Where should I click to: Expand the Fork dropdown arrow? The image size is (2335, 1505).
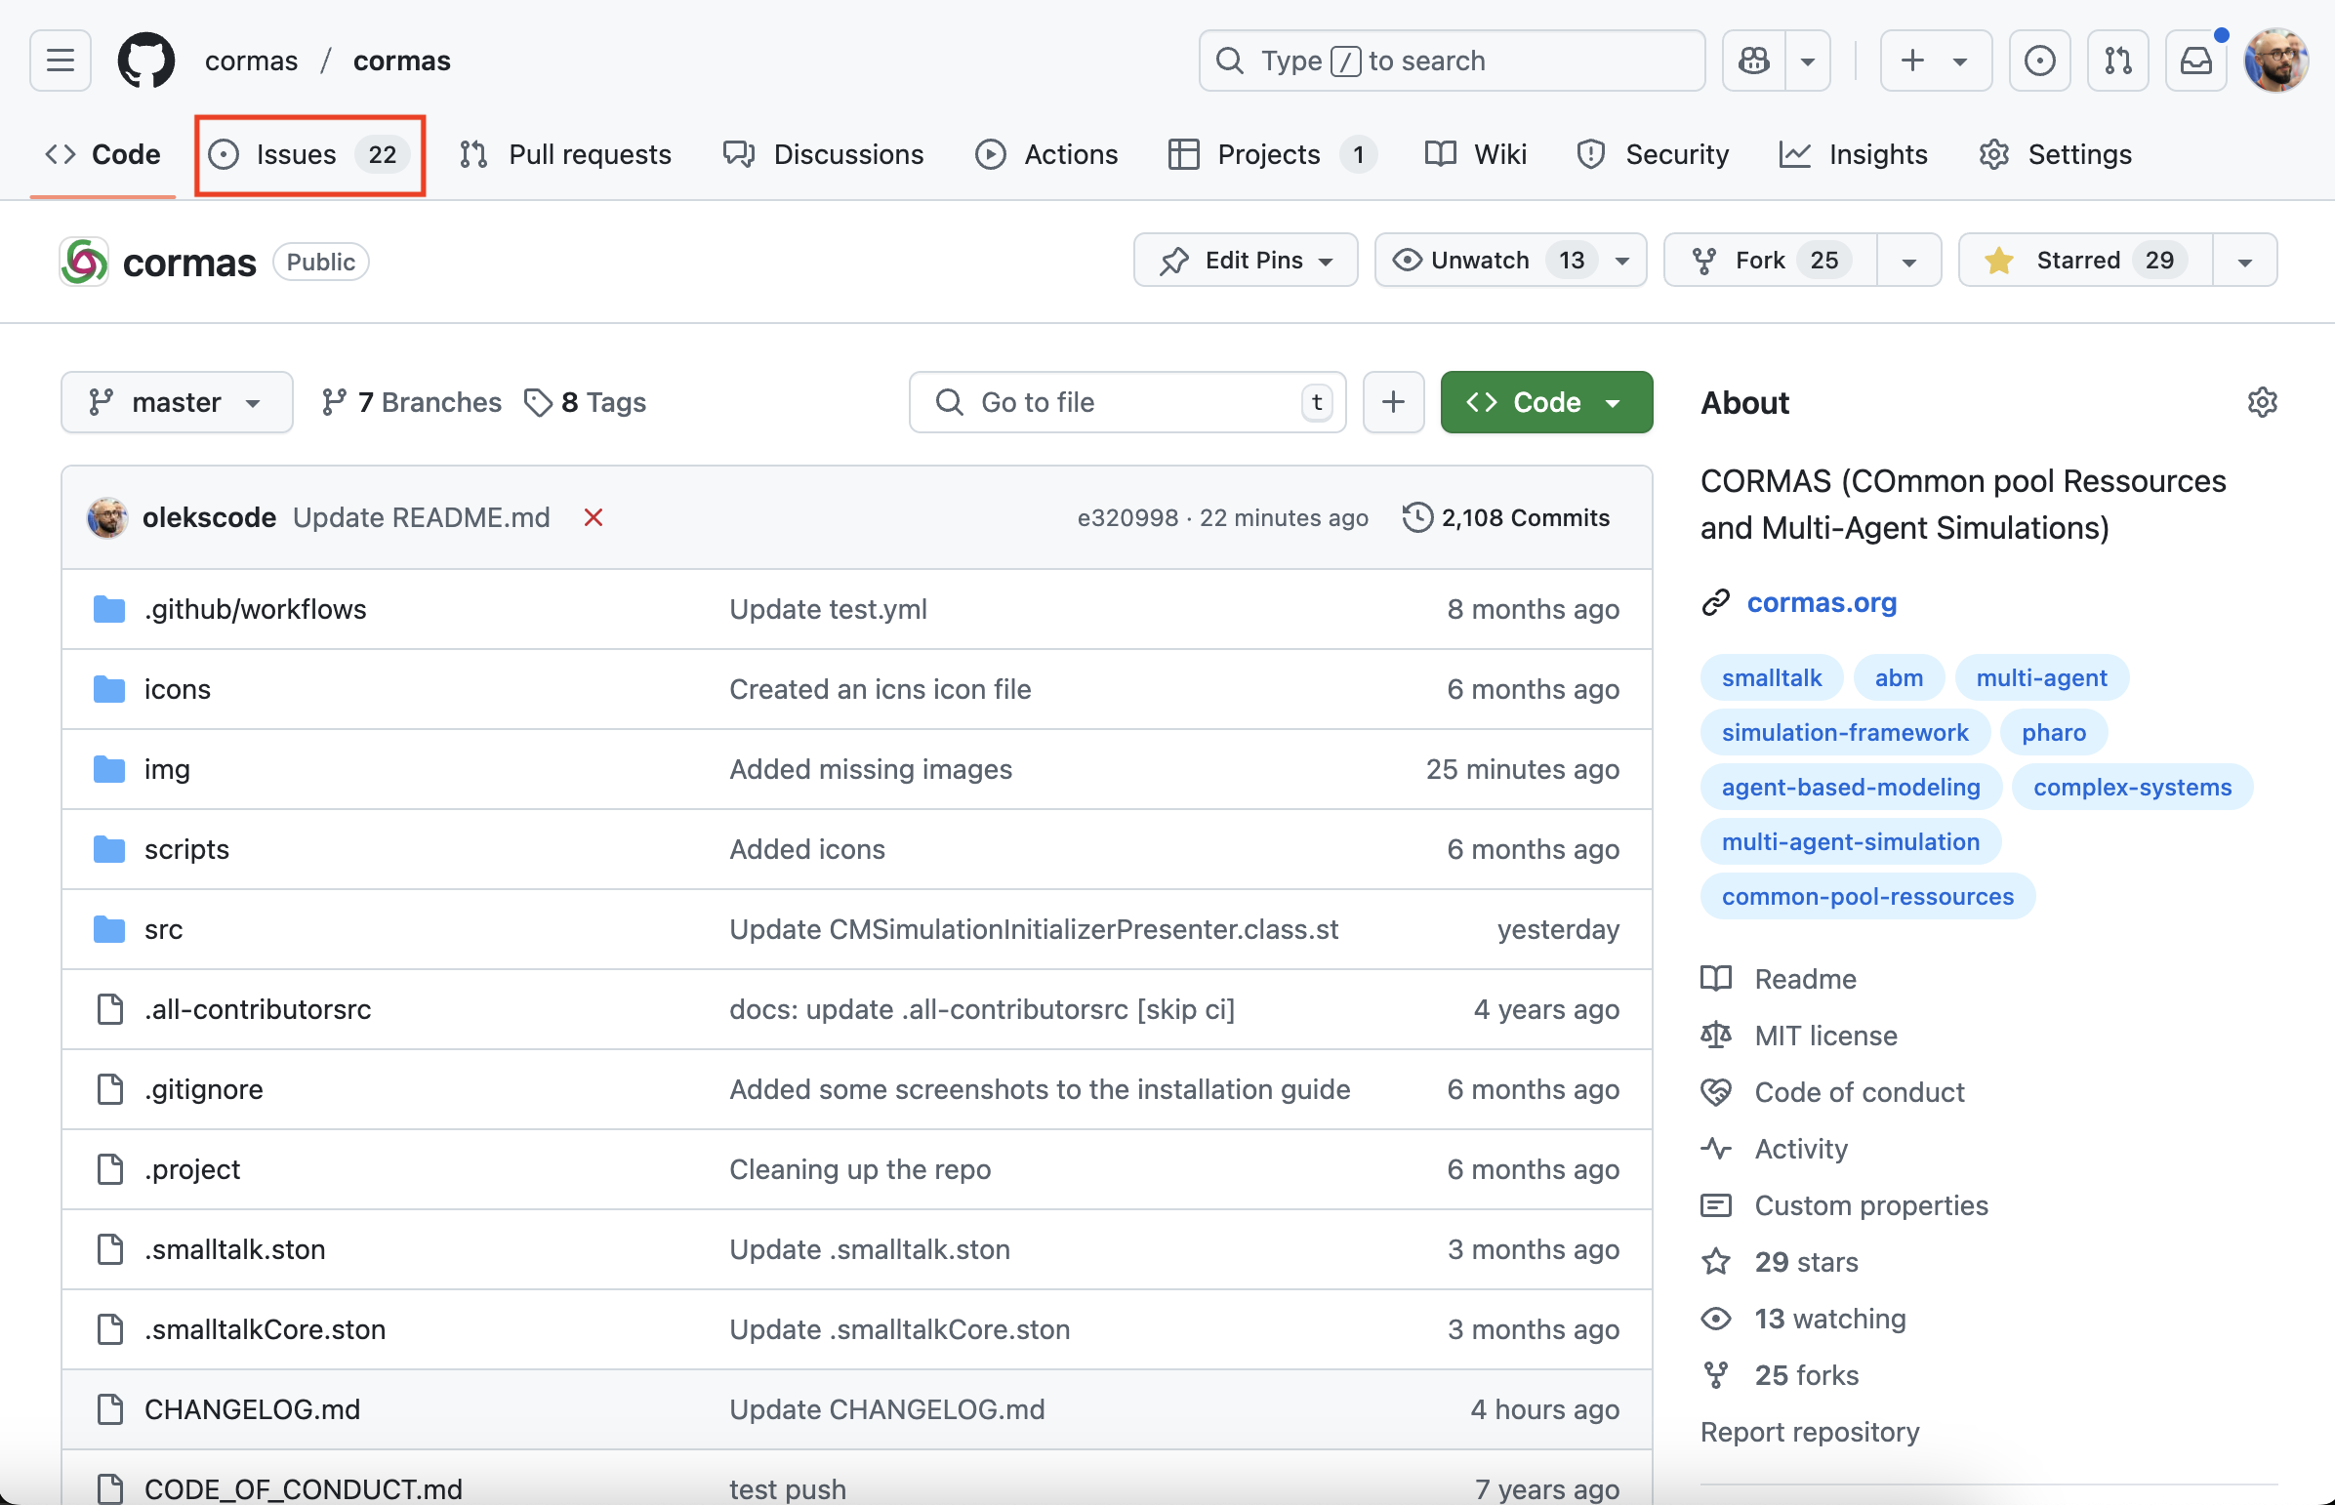point(1907,261)
